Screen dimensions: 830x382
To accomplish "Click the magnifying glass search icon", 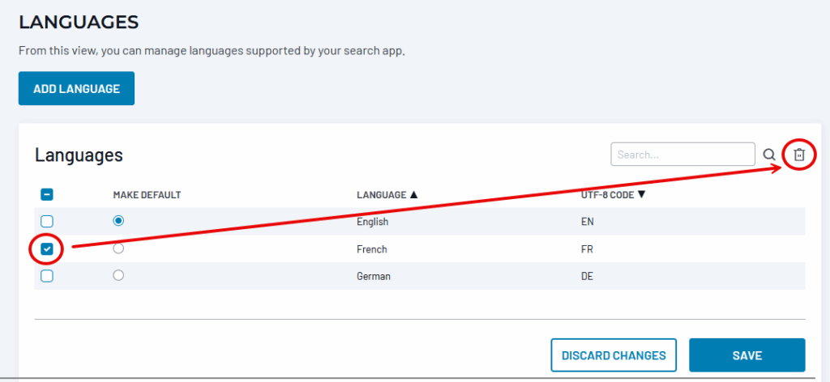I will click(x=769, y=155).
